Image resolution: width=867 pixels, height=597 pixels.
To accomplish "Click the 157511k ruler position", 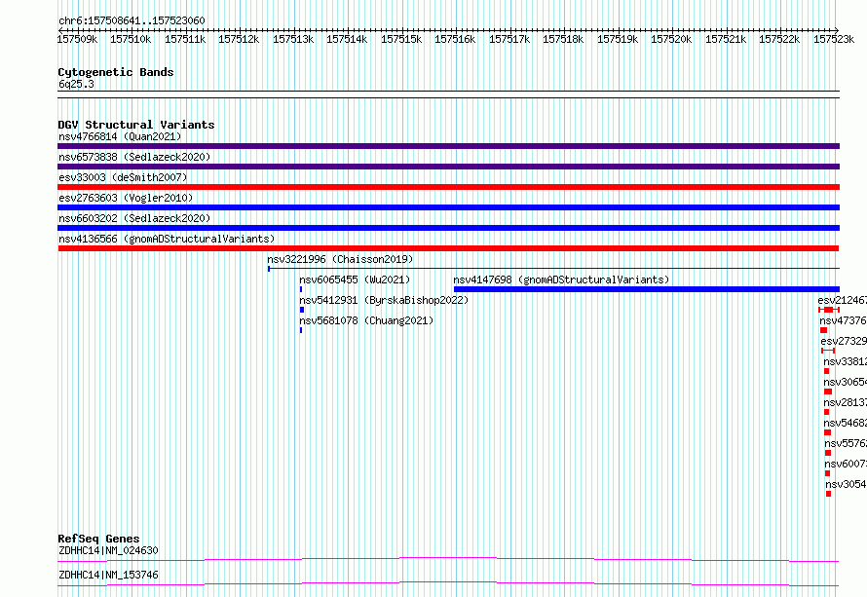I will pyautogui.click(x=185, y=39).
